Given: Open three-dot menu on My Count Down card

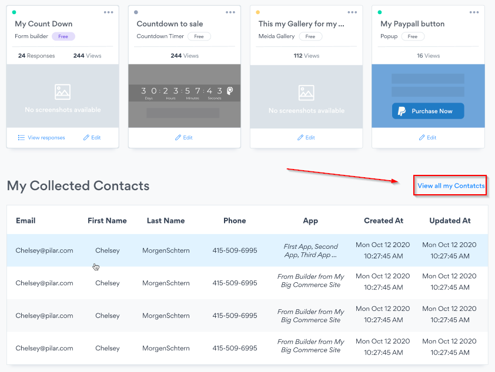Looking at the screenshot, I should tap(109, 12).
